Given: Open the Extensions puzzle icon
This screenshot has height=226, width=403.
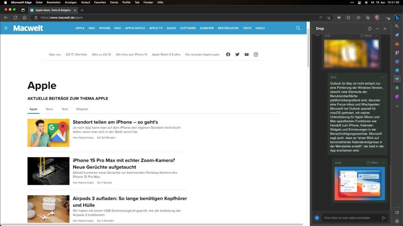Looking at the screenshot, I should point(348,17).
